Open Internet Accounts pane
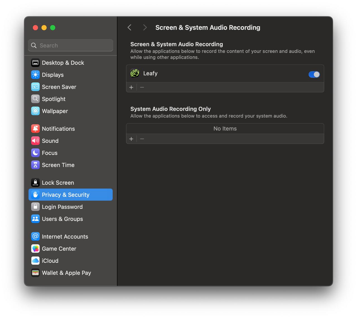357x318 pixels. pyautogui.click(x=71, y=237)
